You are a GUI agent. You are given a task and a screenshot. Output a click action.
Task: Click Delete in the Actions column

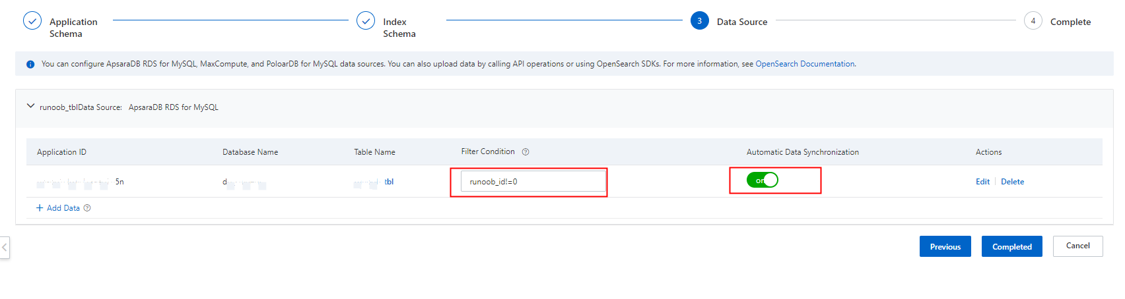[1012, 182]
